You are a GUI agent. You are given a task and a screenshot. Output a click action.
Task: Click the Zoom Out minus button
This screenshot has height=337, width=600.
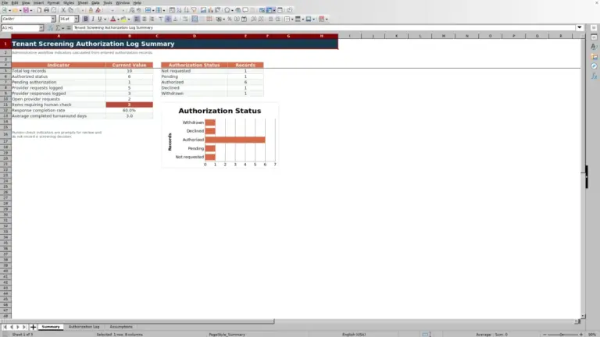pos(545,335)
